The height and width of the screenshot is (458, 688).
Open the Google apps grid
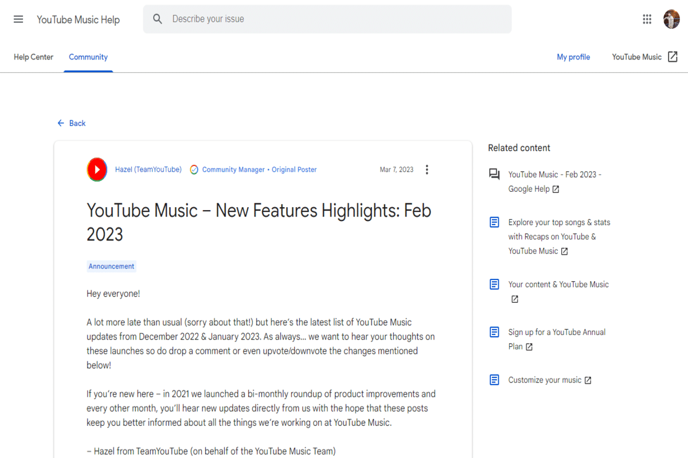pyautogui.click(x=647, y=19)
